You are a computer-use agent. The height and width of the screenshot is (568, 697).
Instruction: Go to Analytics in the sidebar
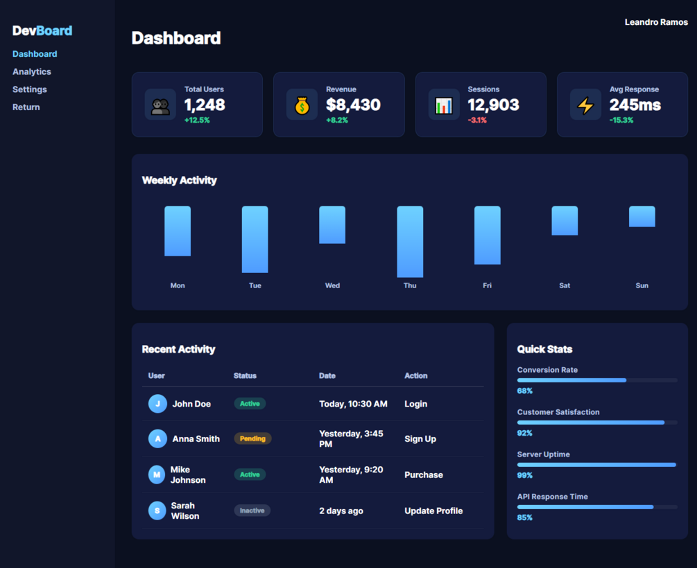point(32,71)
